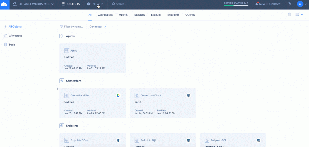Click the New IP Updated bell notification
Screen dimensions: 309x147
coord(268,4)
